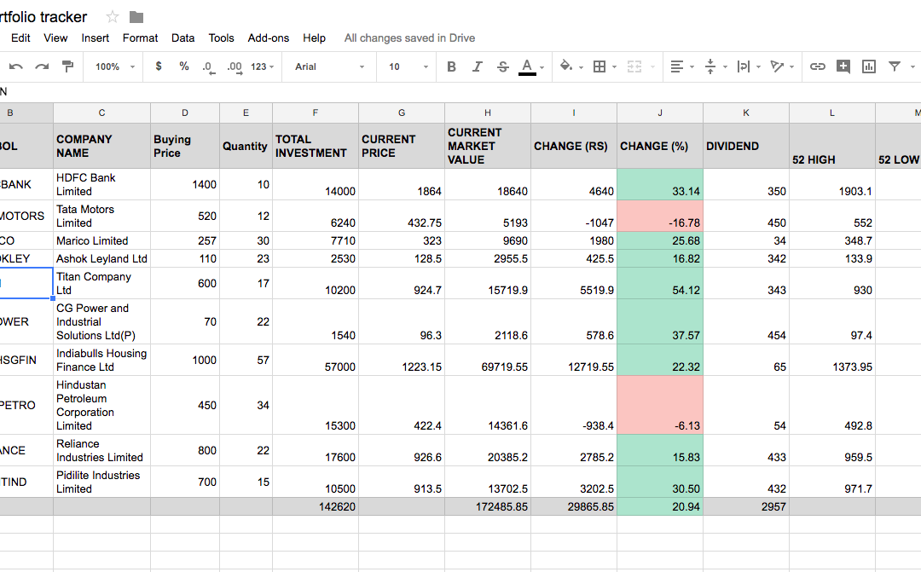This screenshot has width=921, height=572.
Task: Select the 'CHANGE (%)' header cell
Action: point(659,146)
